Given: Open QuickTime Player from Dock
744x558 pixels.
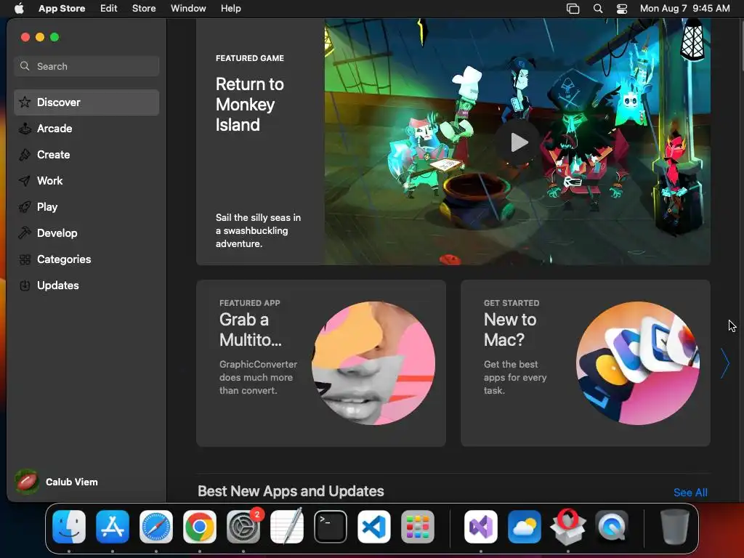Looking at the screenshot, I should tap(612, 527).
